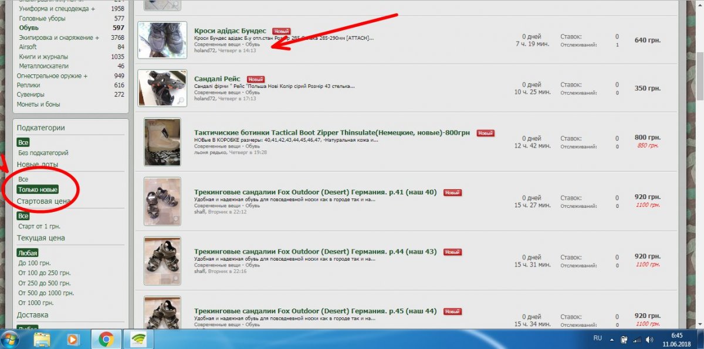Open the 'Кроси адідас Бундес' listing

click(x=230, y=30)
